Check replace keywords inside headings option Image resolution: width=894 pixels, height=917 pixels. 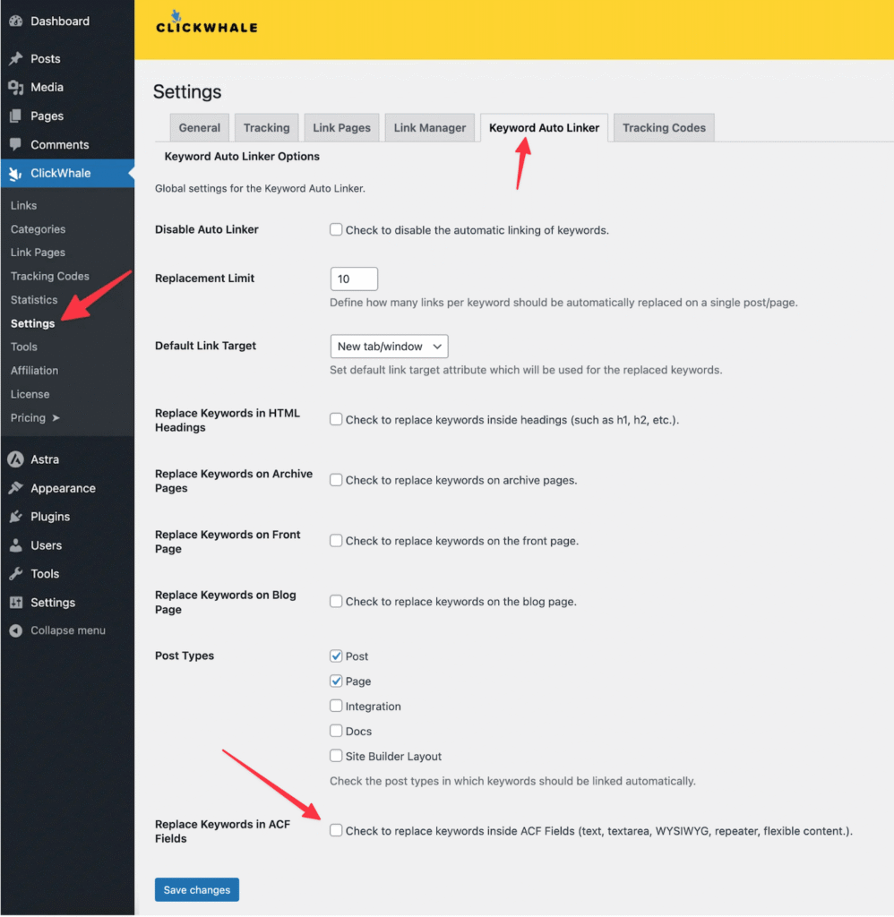pyautogui.click(x=336, y=419)
